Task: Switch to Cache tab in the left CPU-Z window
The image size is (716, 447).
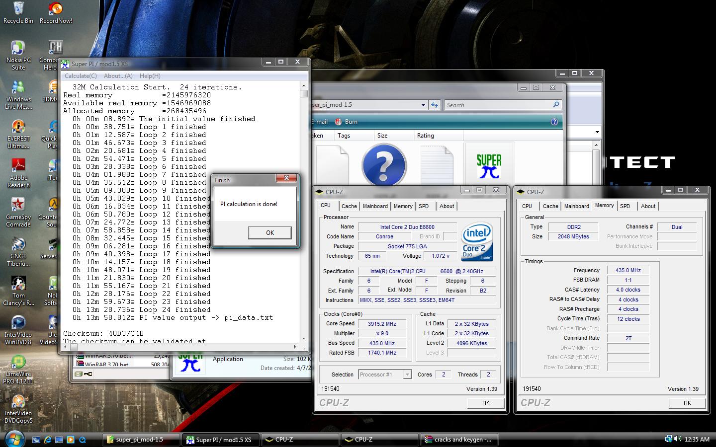Action: pos(349,206)
